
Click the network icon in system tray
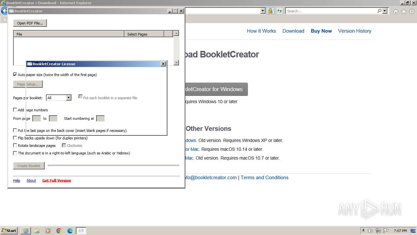(x=378, y=231)
